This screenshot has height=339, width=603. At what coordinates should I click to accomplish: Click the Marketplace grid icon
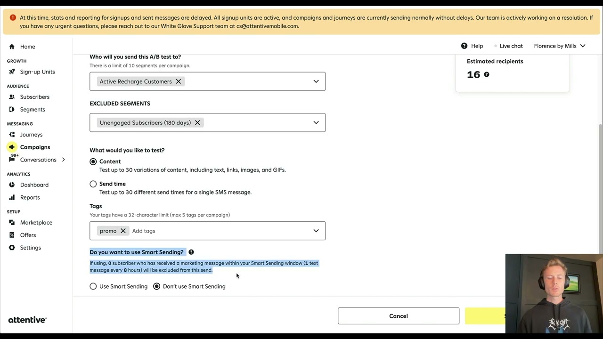12,222
